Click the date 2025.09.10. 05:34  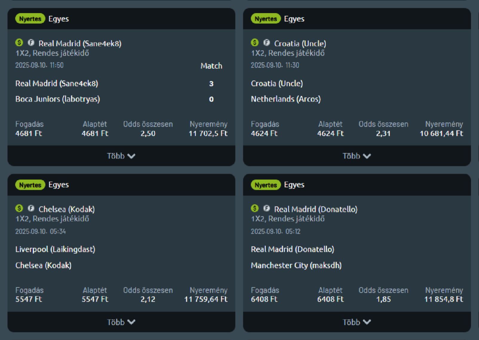tap(41, 231)
